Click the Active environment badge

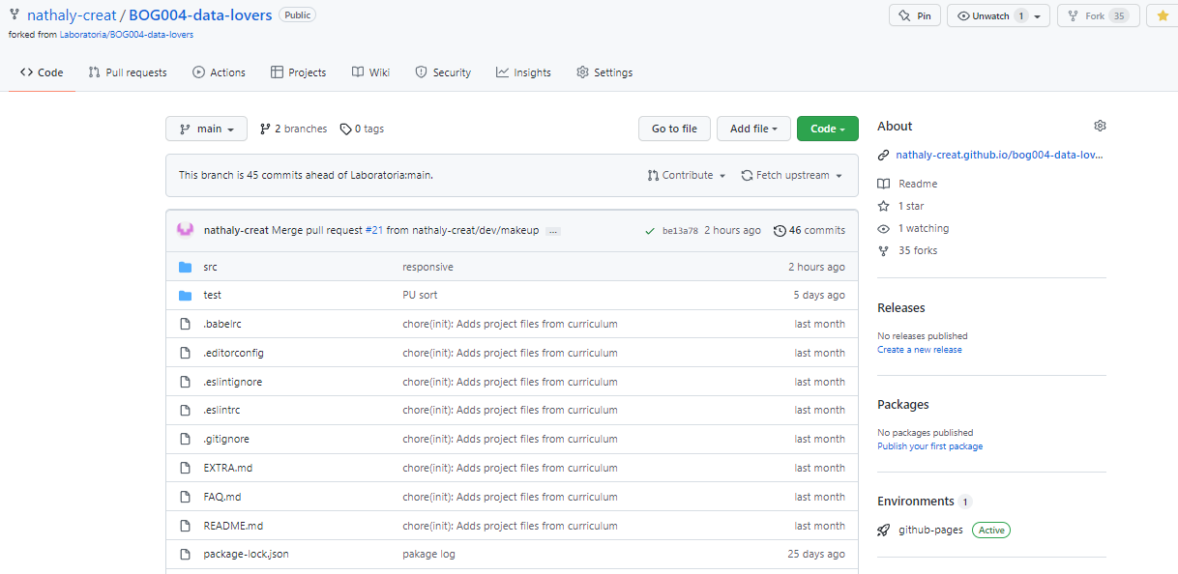991,530
